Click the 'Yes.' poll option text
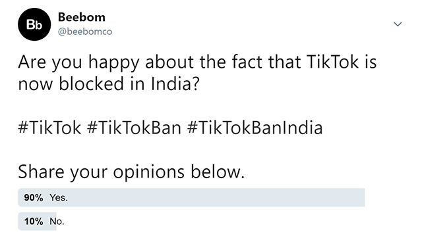Screen dimensions: 422x240 click(x=59, y=198)
